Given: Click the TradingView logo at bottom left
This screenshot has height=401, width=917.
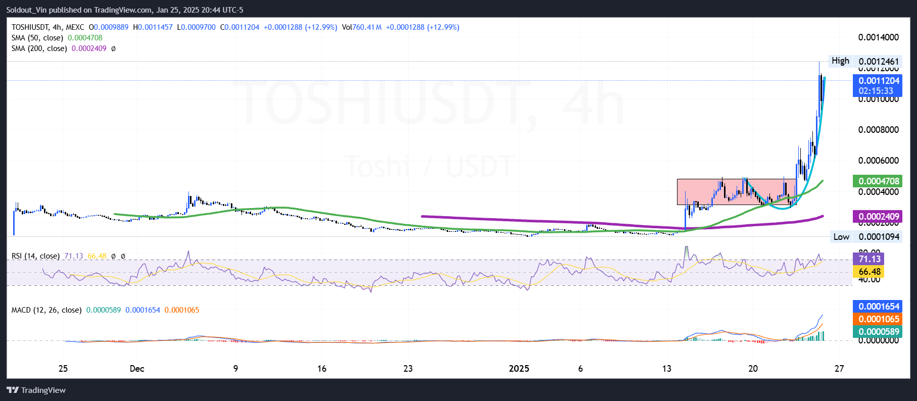Looking at the screenshot, I should tap(36, 390).
